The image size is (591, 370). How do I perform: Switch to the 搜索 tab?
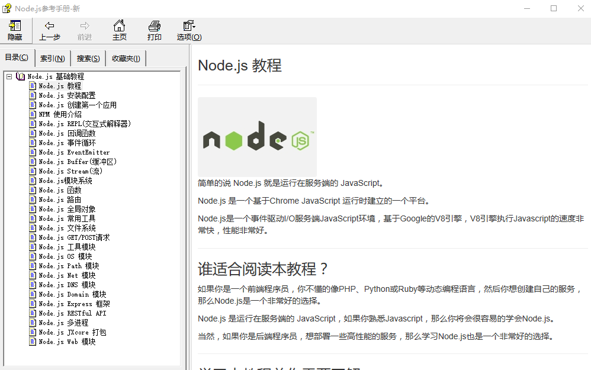pyautogui.click(x=88, y=57)
